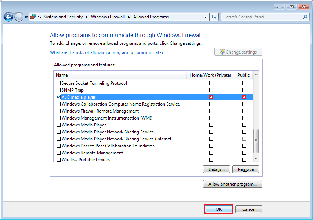Viewport: 313px width, 220px height.
Task: Go to Windows Firewall breadcrumb
Action: click(108, 17)
